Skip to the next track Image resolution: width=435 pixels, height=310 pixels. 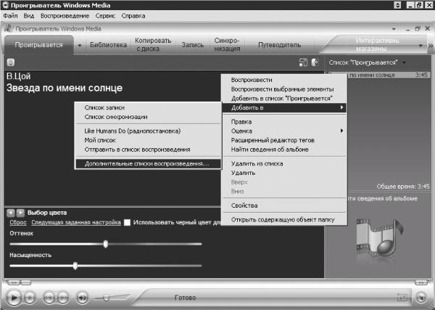tap(65, 297)
